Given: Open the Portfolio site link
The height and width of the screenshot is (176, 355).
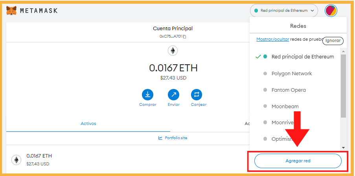Looking at the screenshot, I should pyautogui.click(x=176, y=138).
